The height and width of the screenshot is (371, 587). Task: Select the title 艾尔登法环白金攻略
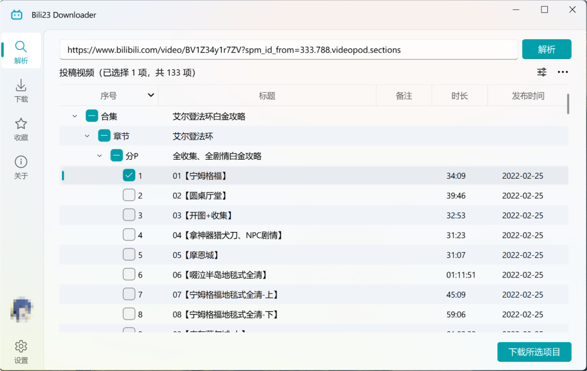click(x=209, y=117)
